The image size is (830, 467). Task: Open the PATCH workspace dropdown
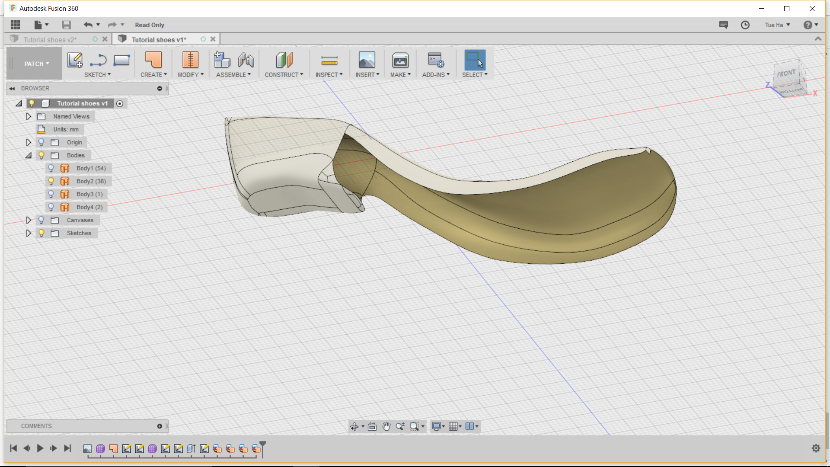[x=35, y=64]
